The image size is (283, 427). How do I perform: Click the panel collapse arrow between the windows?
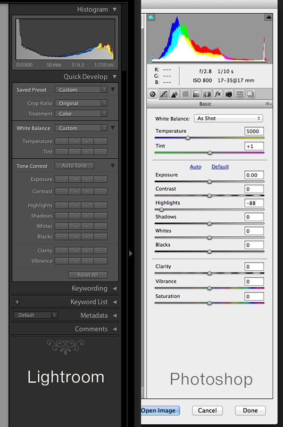[x=131, y=254]
